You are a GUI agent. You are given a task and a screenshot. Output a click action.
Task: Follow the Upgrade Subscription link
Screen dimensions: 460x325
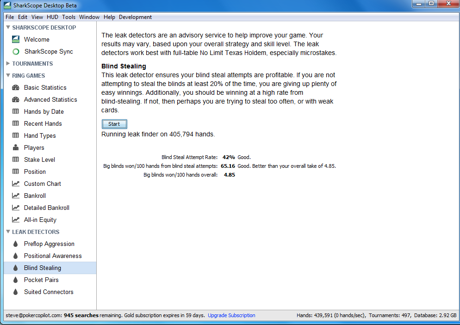click(231, 315)
